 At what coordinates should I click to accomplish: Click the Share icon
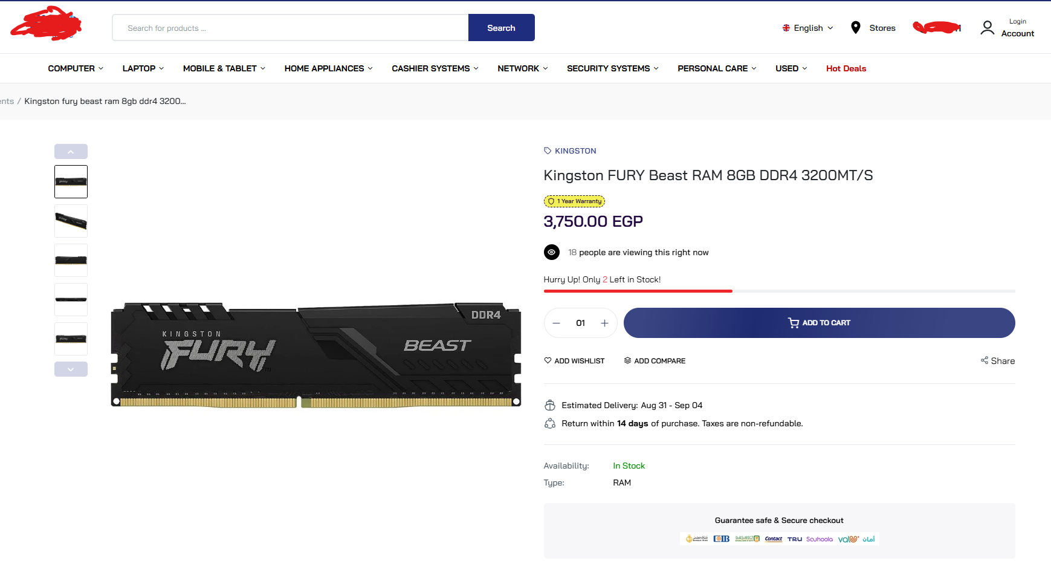(x=985, y=360)
